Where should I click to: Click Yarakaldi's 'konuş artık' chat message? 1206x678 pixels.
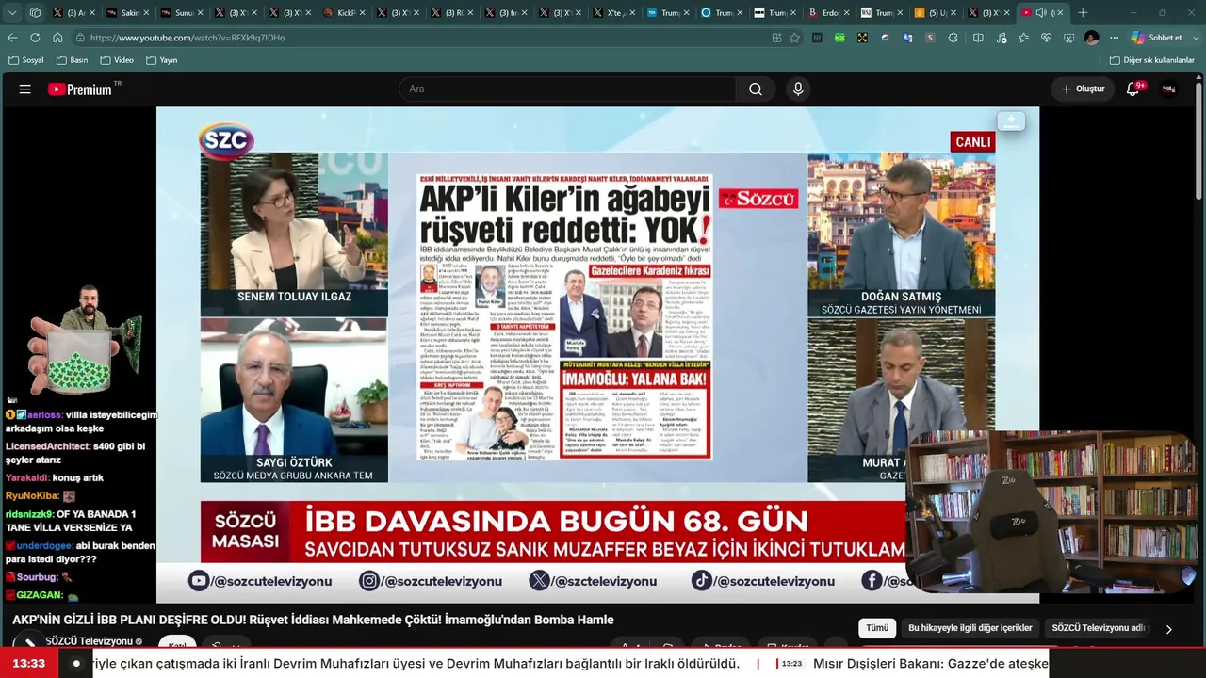click(x=55, y=477)
